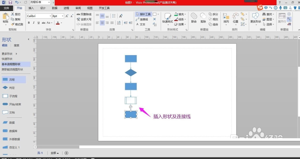This screenshot has height=159, width=300.
Task: Click the Sogou input method S icon
Action: pos(260,7)
